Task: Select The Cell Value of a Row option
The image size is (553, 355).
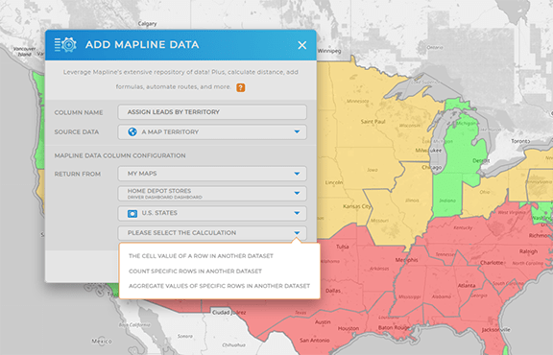Action: (201, 256)
